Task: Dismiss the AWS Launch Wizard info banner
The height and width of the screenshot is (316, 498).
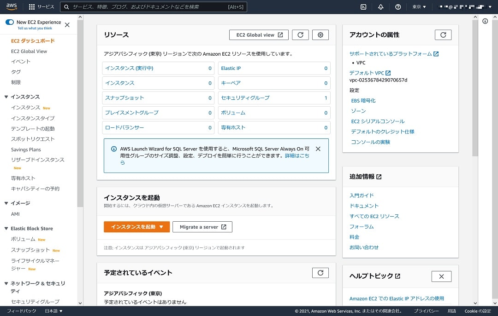Action: coord(318,149)
